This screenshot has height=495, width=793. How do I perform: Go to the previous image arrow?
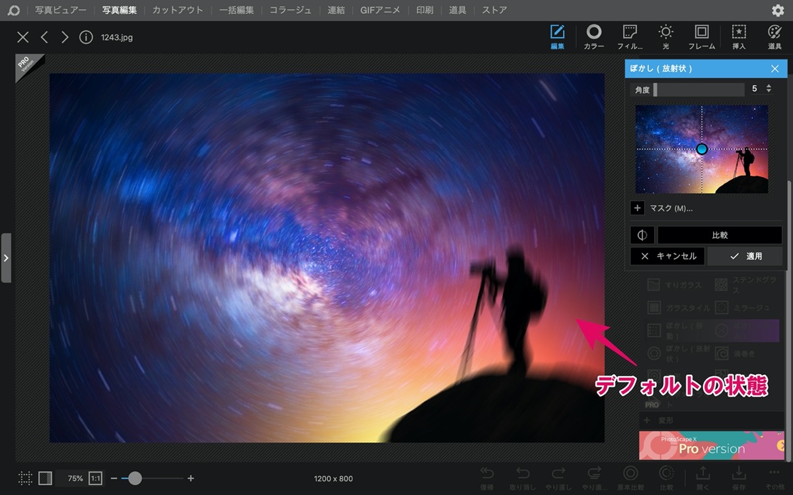point(44,38)
